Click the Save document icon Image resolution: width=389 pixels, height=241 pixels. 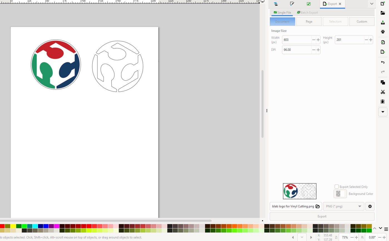383,22
